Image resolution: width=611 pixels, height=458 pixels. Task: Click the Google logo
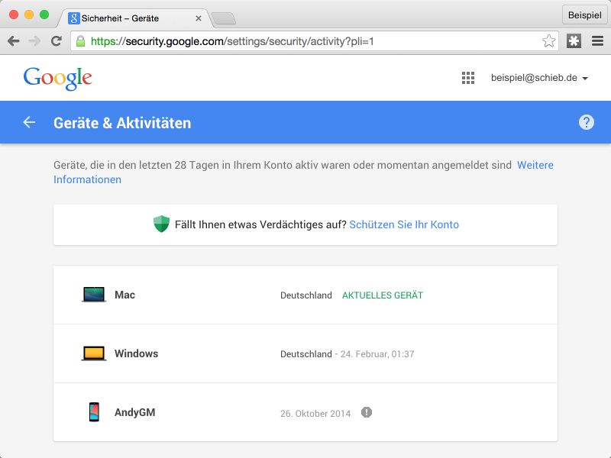pos(58,79)
